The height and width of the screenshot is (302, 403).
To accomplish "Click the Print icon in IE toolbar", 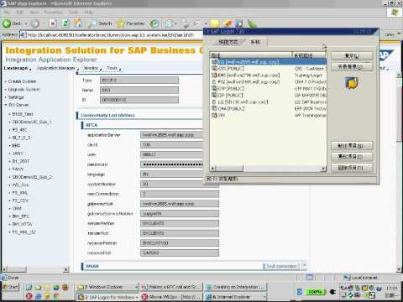I will point(185,23).
